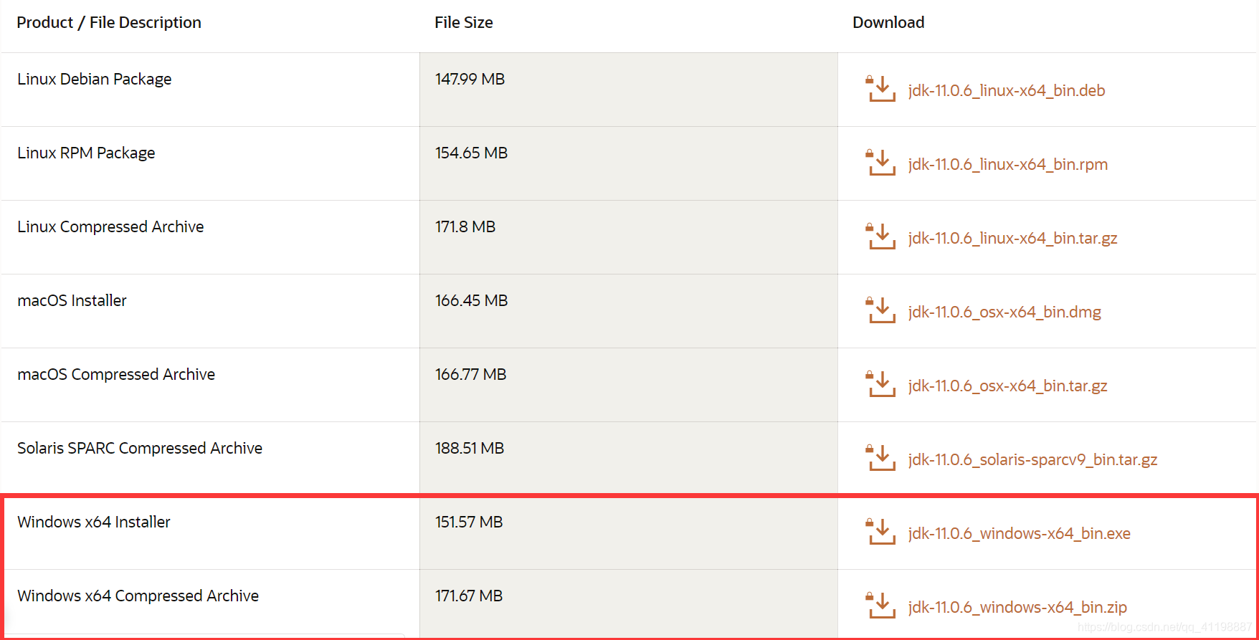1259x640 pixels.
Task: Click the 171.8 MB file size
Action: click(x=465, y=227)
